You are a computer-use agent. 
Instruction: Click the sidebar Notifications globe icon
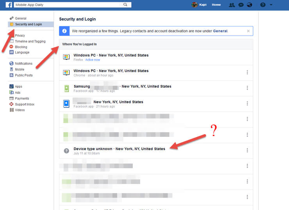(11, 63)
